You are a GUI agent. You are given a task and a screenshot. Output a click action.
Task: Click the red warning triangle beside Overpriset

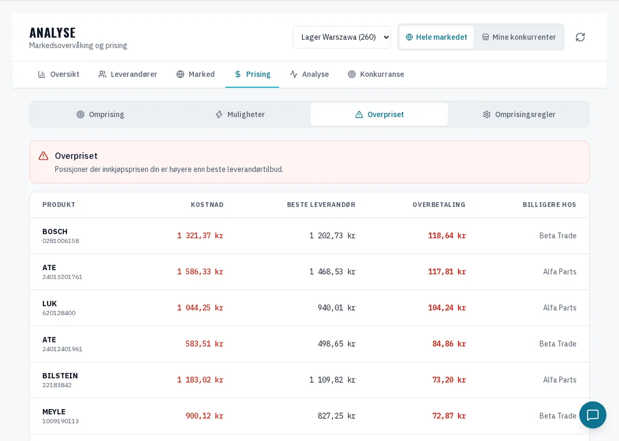43,156
